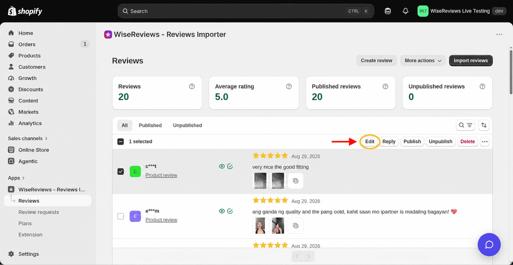
Task: Click the red Delete button
Action: click(x=468, y=142)
